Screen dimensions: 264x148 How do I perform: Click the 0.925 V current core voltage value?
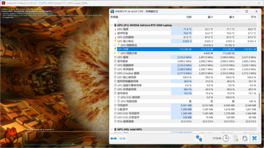point(187,41)
